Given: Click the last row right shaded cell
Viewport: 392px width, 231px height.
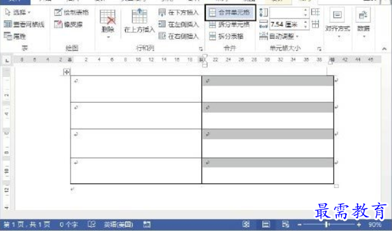Looking at the screenshot, I should pyautogui.click(x=267, y=171).
